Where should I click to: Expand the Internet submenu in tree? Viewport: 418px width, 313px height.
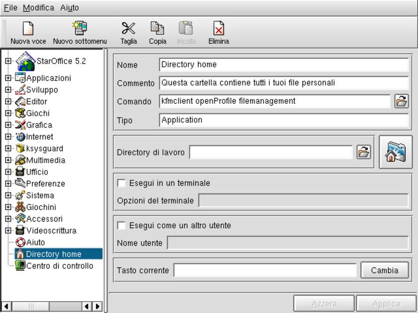[7, 137]
